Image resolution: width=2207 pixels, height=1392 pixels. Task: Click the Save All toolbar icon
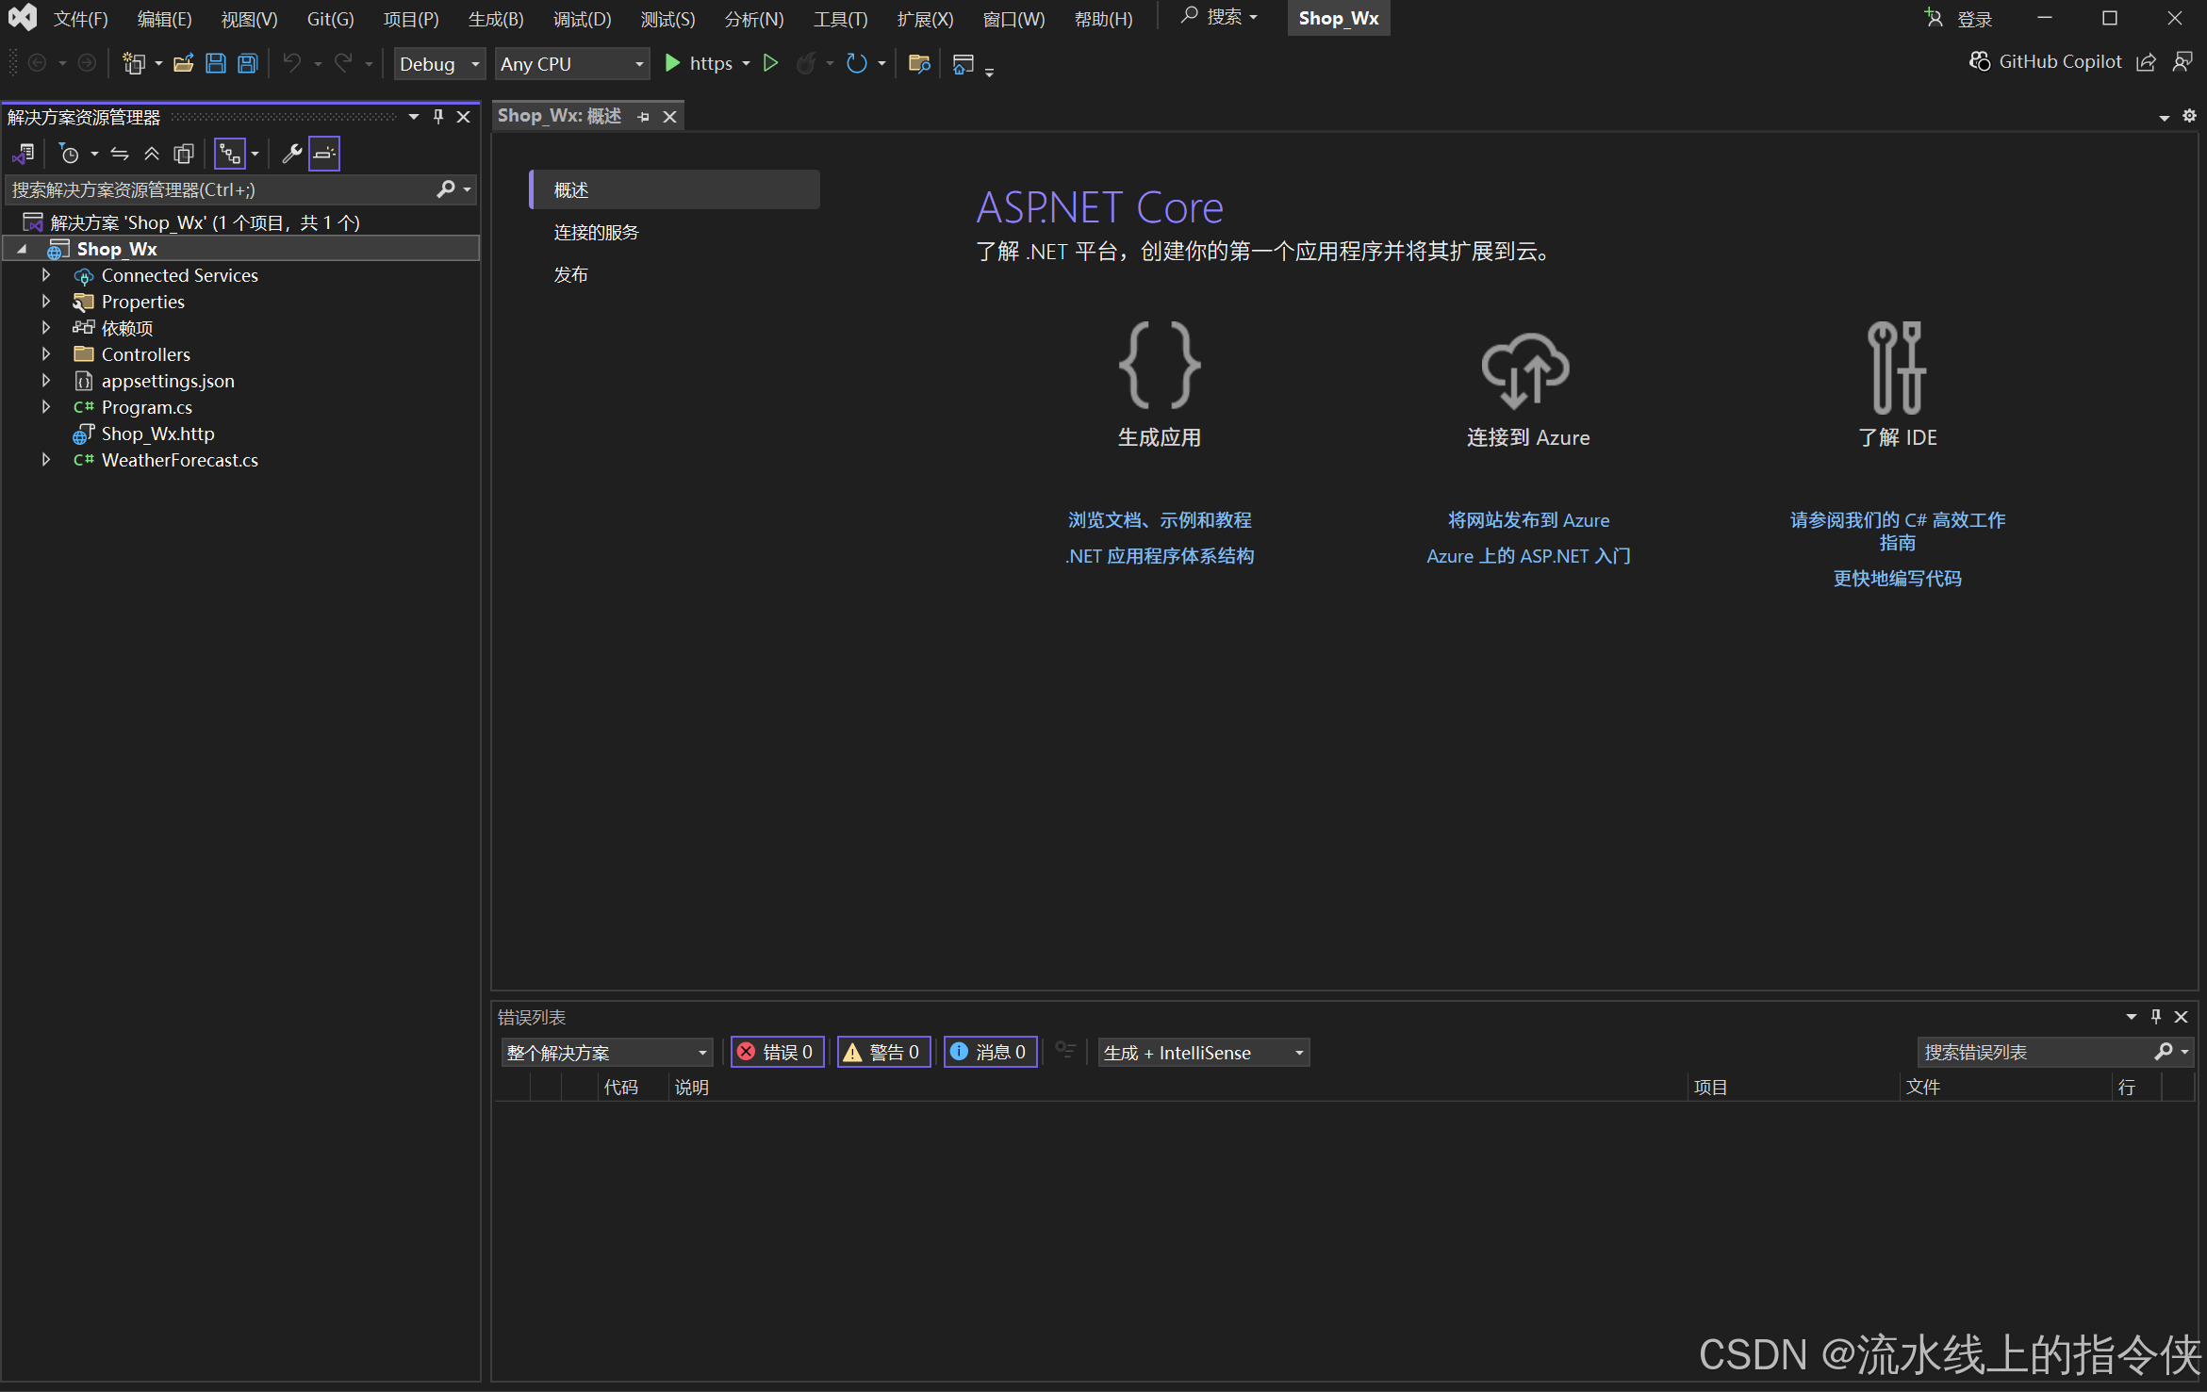(x=247, y=63)
